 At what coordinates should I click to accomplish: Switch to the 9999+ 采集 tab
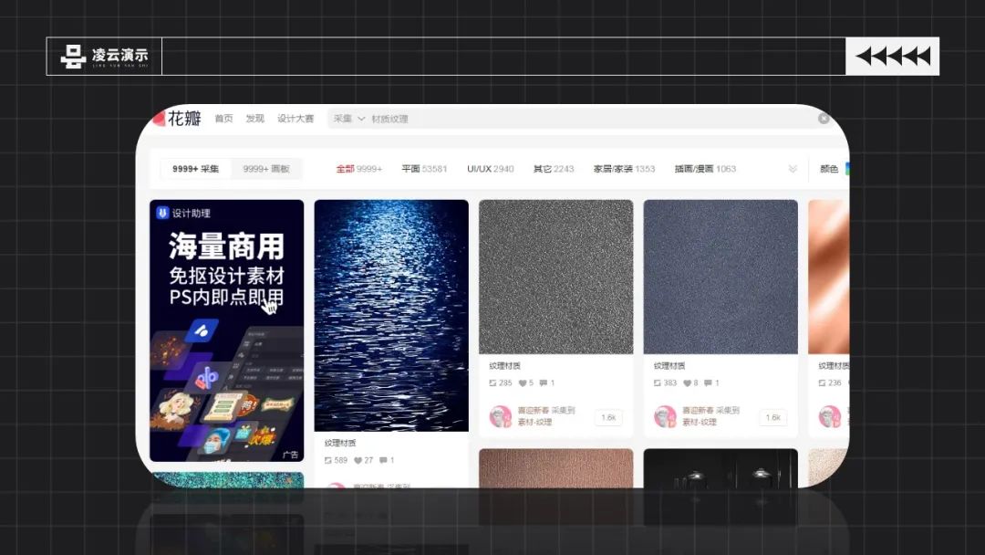(x=195, y=169)
